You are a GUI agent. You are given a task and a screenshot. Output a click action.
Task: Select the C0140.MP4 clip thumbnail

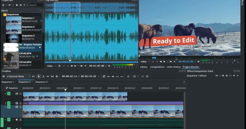click(11, 56)
